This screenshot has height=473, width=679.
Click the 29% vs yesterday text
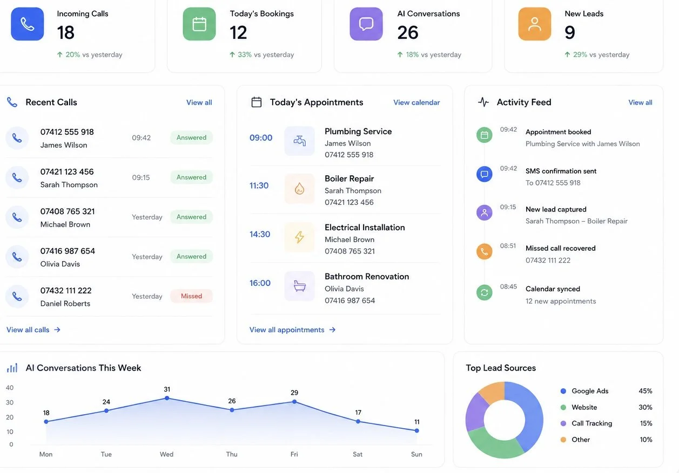(601, 54)
